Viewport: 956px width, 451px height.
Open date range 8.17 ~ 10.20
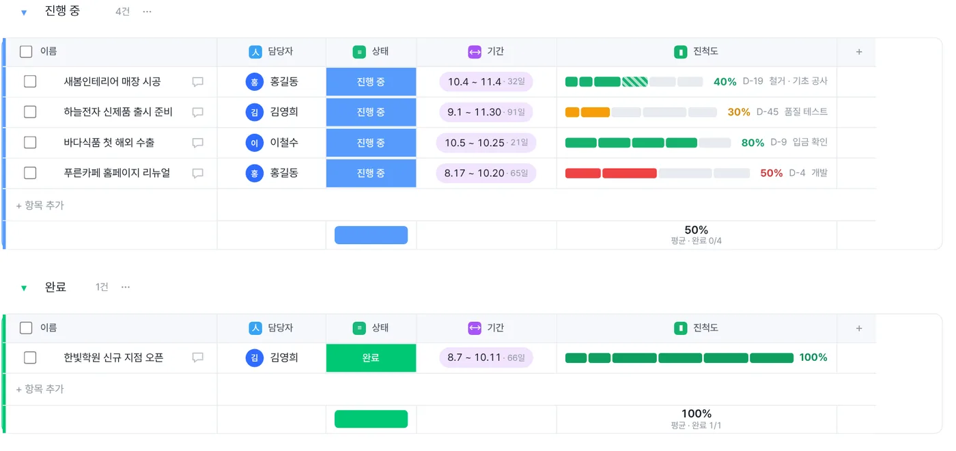(486, 173)
